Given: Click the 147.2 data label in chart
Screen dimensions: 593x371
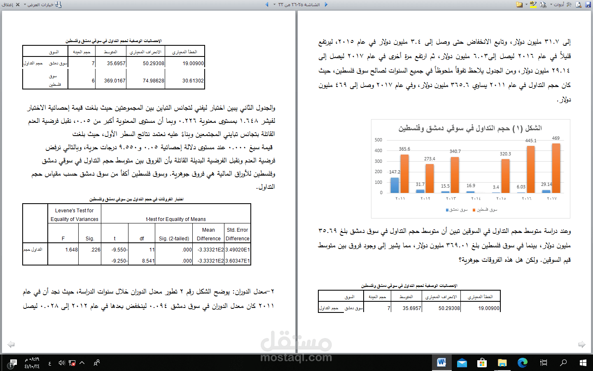Looking at the screenshot, I should point(395,172).
